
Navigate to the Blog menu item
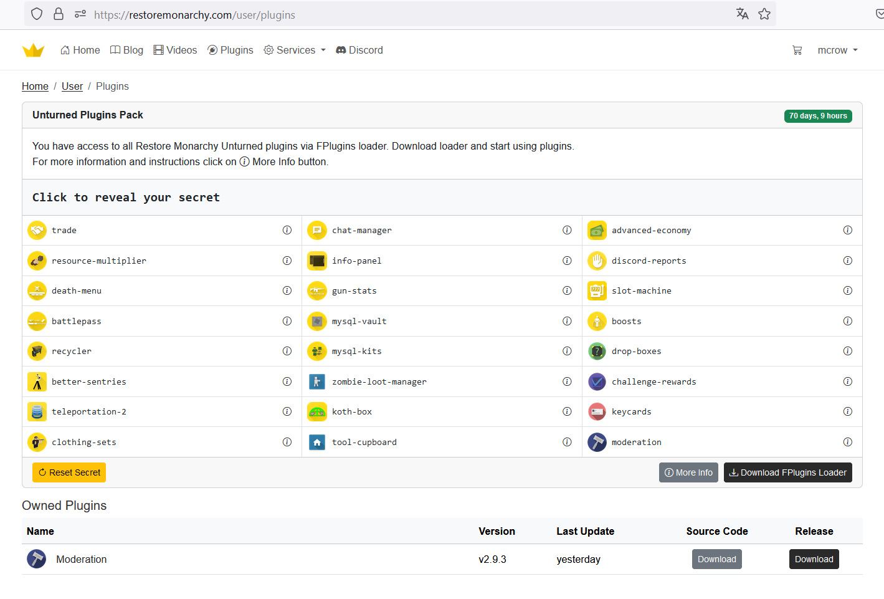pos(126,50)
